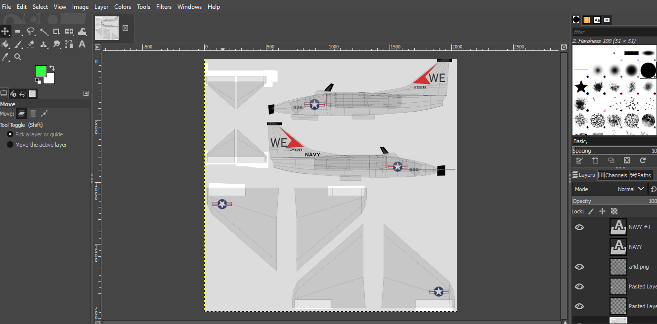Open the Windows menu
The image size is (657, 324).
[x=189, y=7]
